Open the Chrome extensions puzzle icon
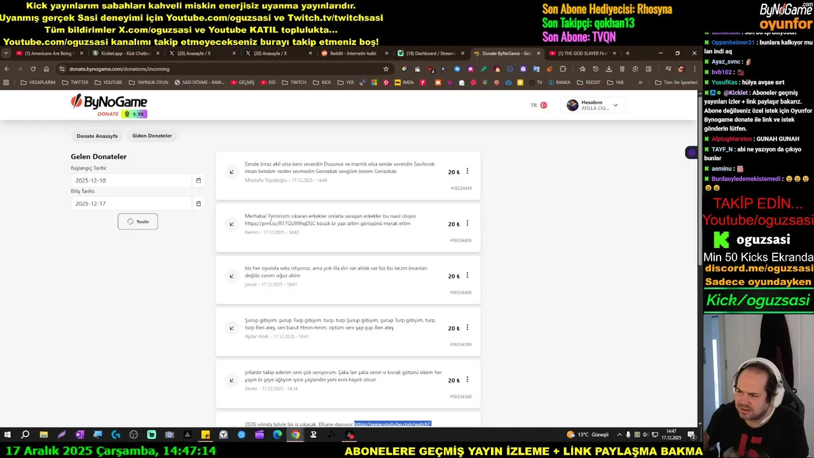Screen dimensions: 814x458 coord(563,69)
